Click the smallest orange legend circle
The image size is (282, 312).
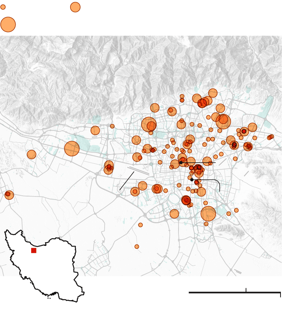pos(3,7)
